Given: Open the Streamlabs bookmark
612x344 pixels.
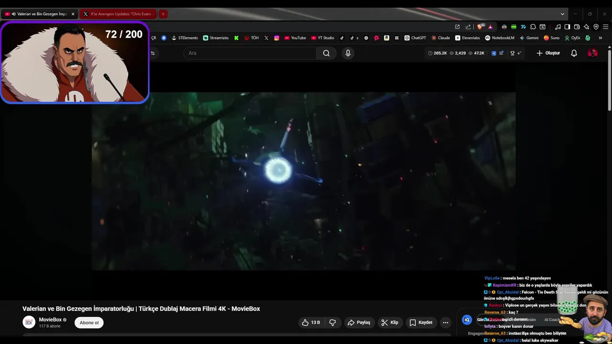Looking at the screenshot, I should pos(216,38).
